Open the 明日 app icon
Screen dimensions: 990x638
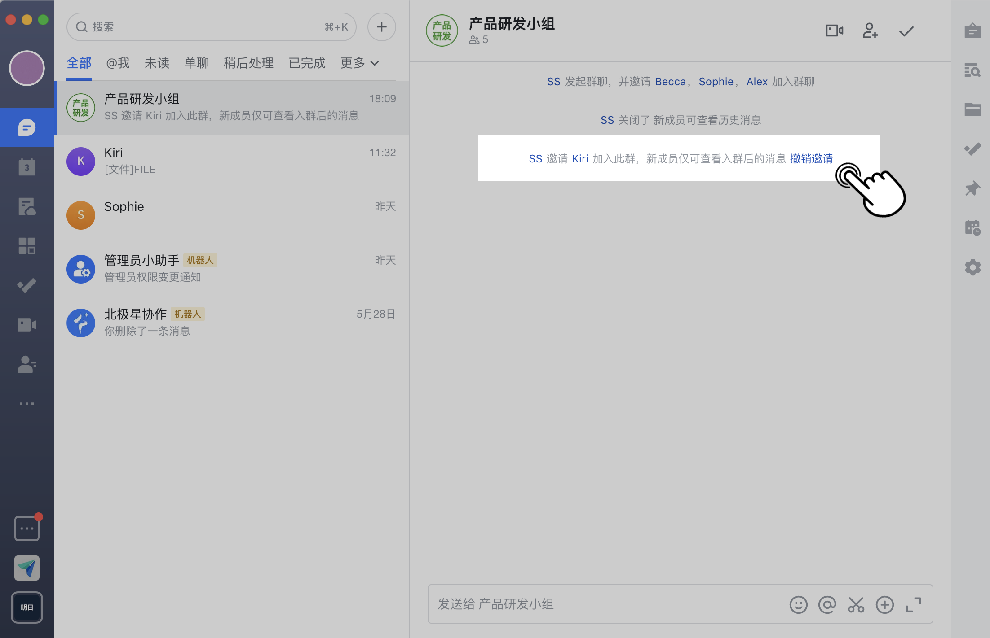[x=27, y=607]
